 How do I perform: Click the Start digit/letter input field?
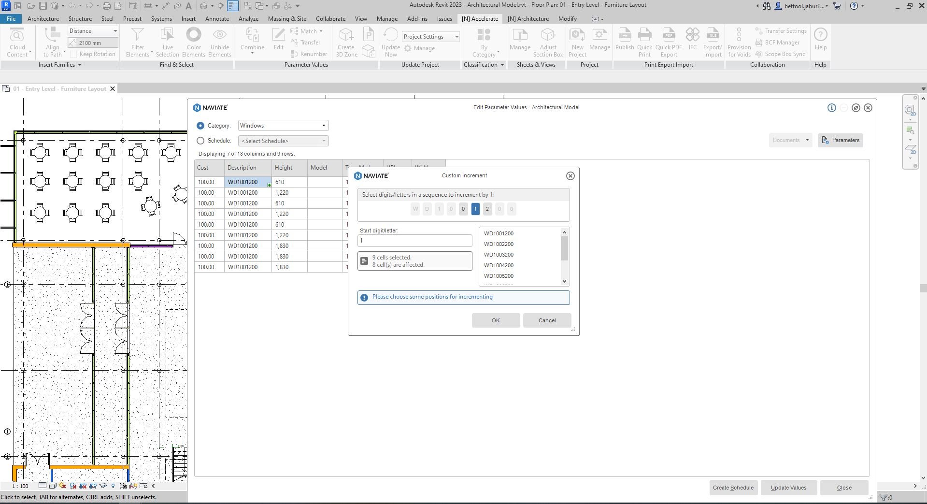[x=414, y=240]
